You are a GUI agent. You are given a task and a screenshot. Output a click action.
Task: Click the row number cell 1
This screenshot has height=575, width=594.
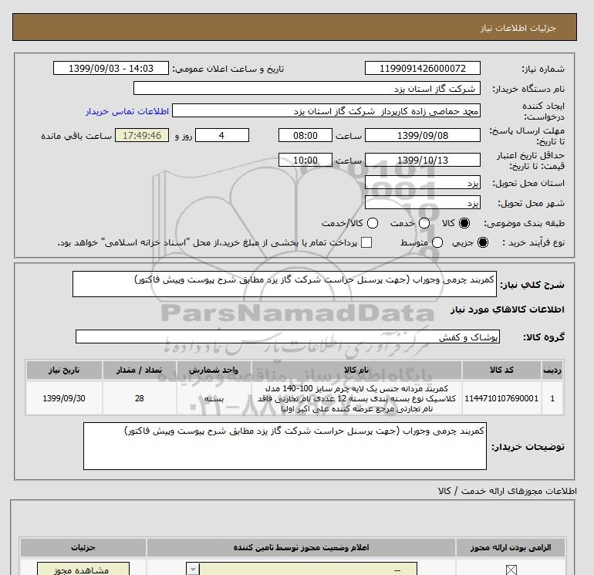(552, 398)
